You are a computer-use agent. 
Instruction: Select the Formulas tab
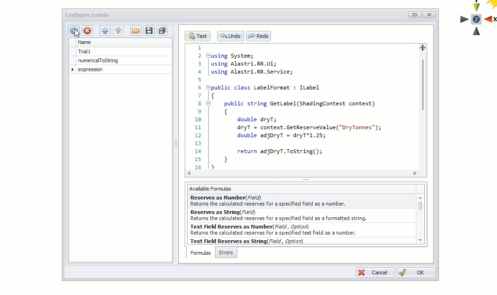click(200, 253)
